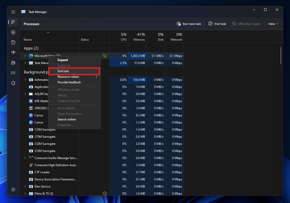Image resolution: width=290 pixels, height=203 pixels.
Task: Click the suspended status icon beside Films & TV
Action: [105, 193]
